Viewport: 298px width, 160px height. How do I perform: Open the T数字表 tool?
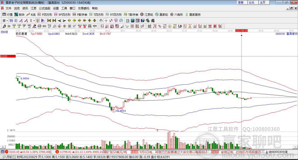[x=131, y=15]
